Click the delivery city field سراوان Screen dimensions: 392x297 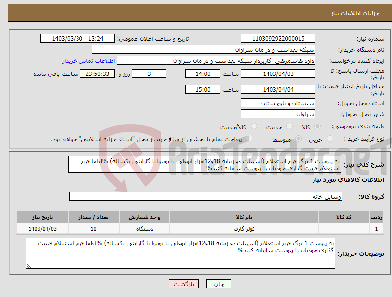(278, 114)
